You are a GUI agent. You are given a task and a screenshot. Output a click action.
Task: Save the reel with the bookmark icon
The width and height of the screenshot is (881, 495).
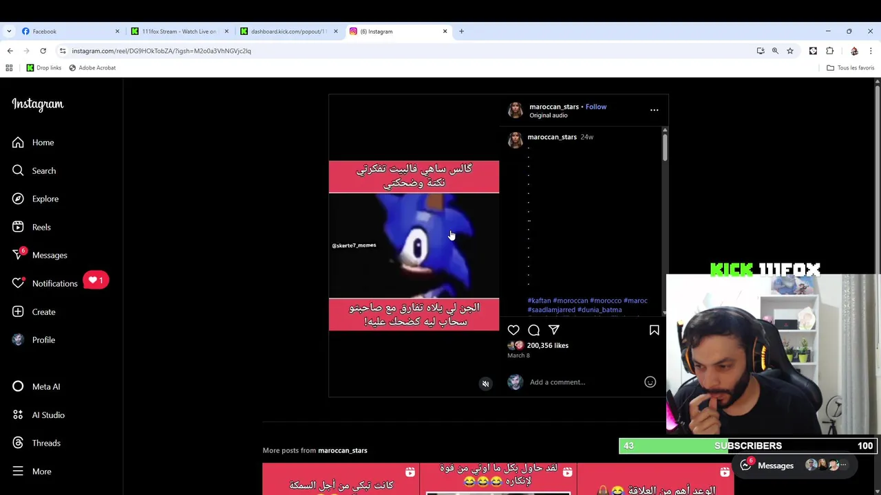pos(654,330)
